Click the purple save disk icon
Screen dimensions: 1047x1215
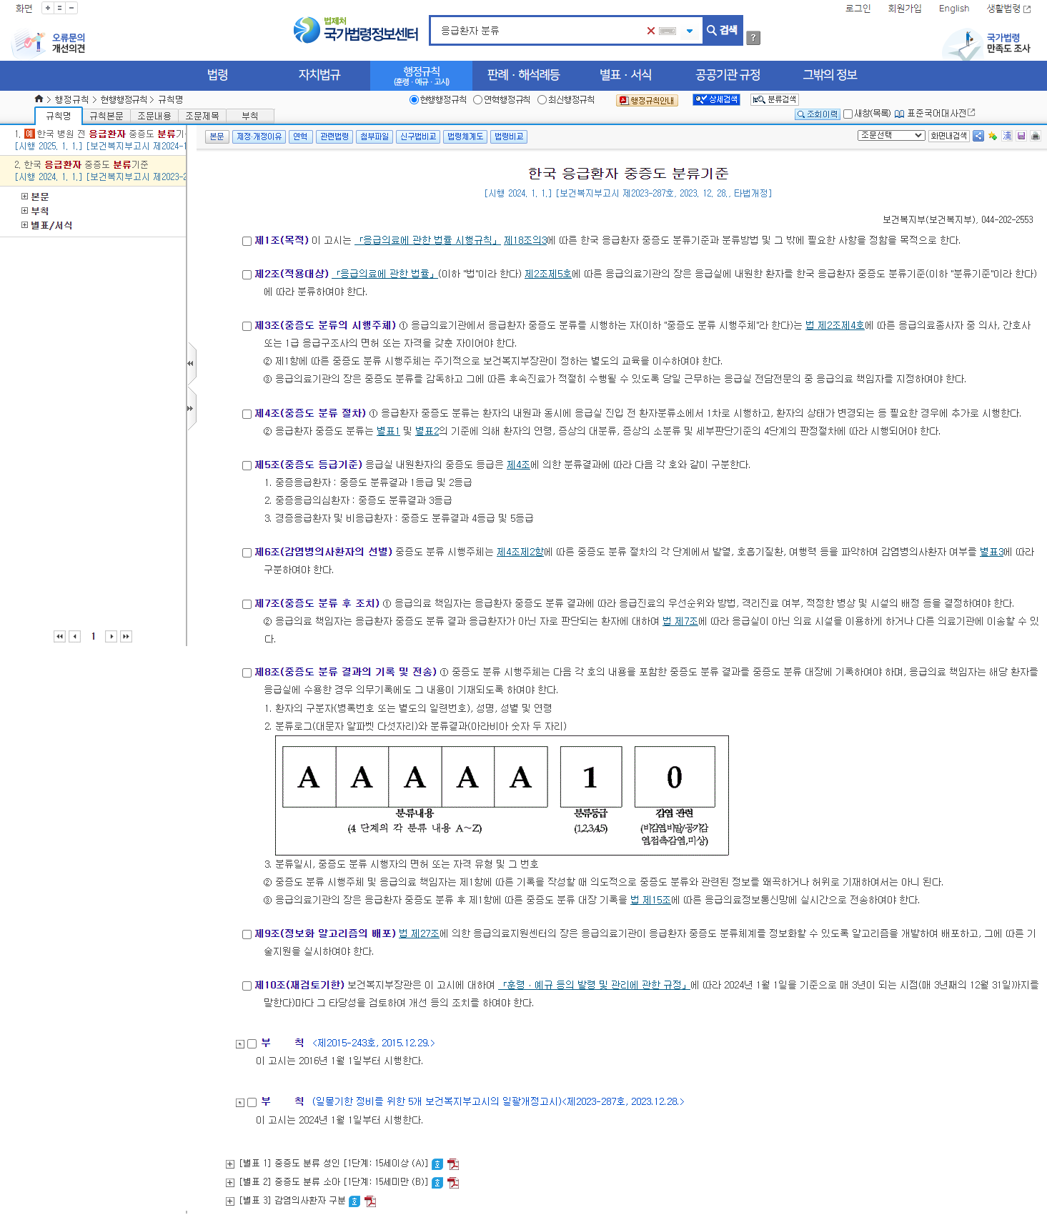point(1021,136)
